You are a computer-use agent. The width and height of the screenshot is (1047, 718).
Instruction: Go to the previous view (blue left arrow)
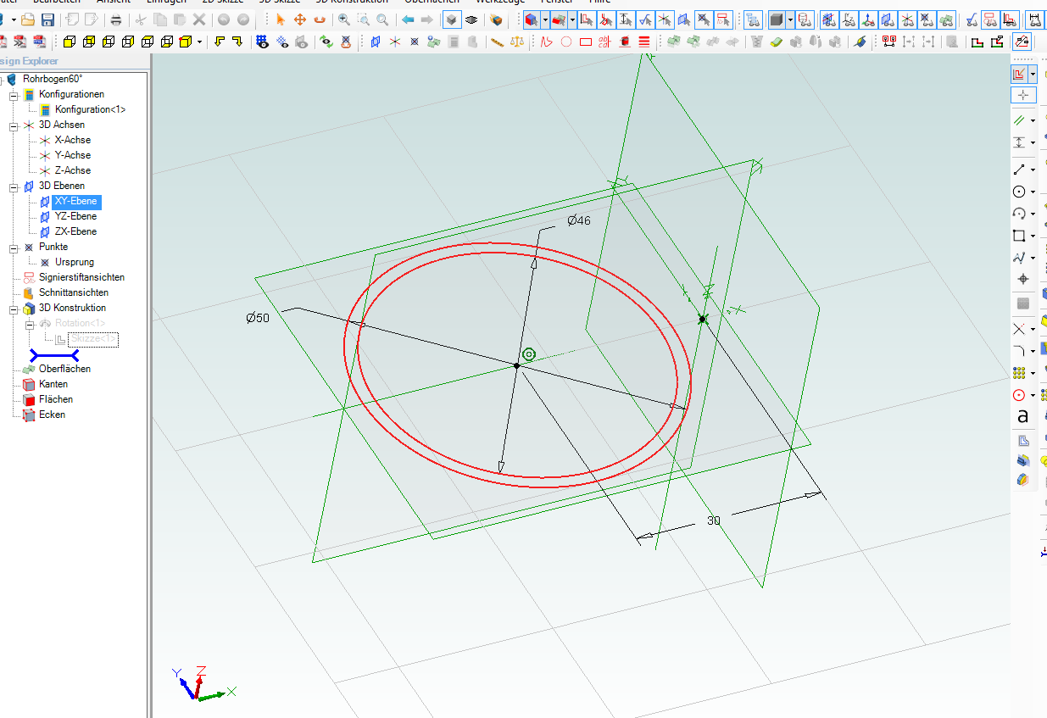click(408, 19)
